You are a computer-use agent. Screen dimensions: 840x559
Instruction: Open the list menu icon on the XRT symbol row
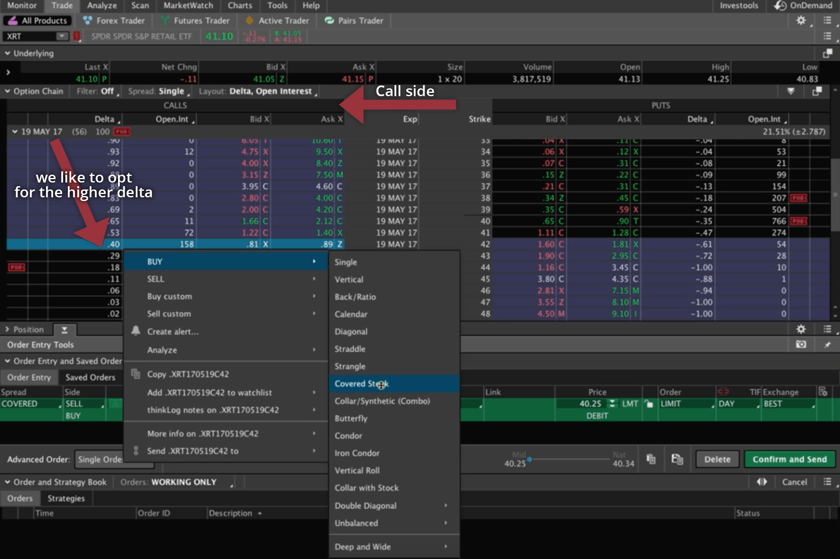pyautogui.click(x=827, y=36)
